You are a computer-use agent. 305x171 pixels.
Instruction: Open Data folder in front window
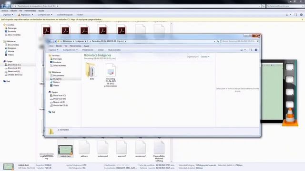[91, 71]
